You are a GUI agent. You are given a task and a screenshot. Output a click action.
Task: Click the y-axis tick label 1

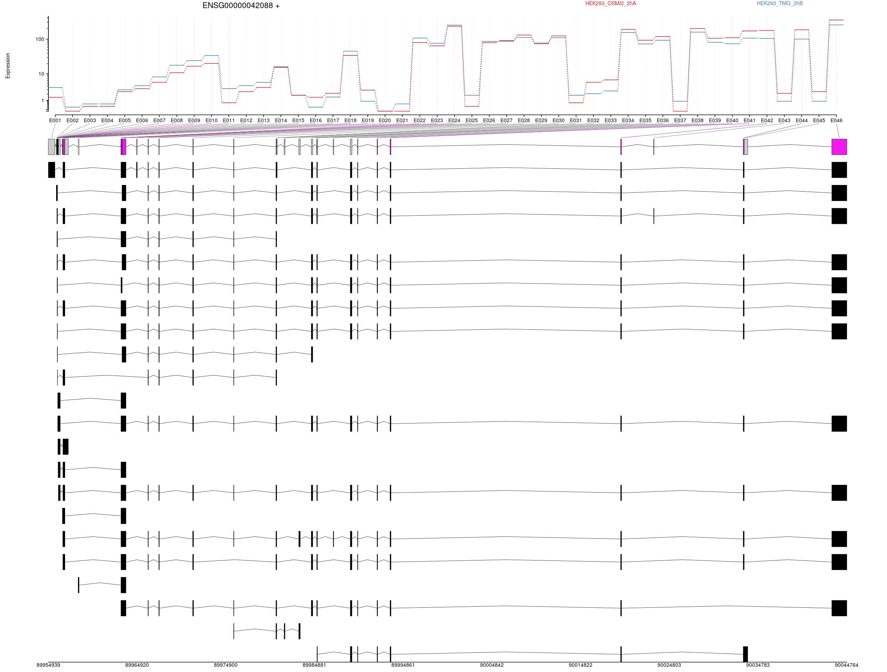pyautogui.click(x=43, y=100)
